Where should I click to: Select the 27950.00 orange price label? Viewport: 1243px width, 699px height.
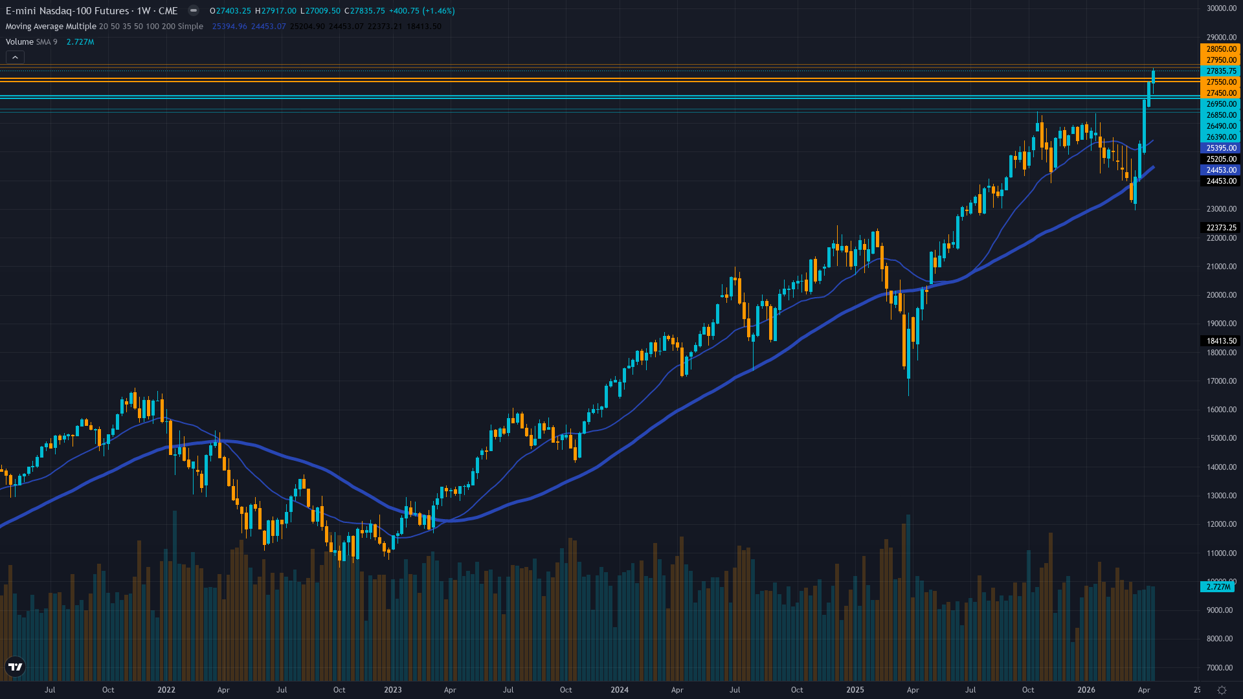point(1220,60)
